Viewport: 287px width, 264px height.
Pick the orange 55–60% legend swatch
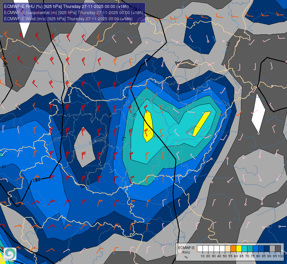pyautogui.click(x=233, y=249)
